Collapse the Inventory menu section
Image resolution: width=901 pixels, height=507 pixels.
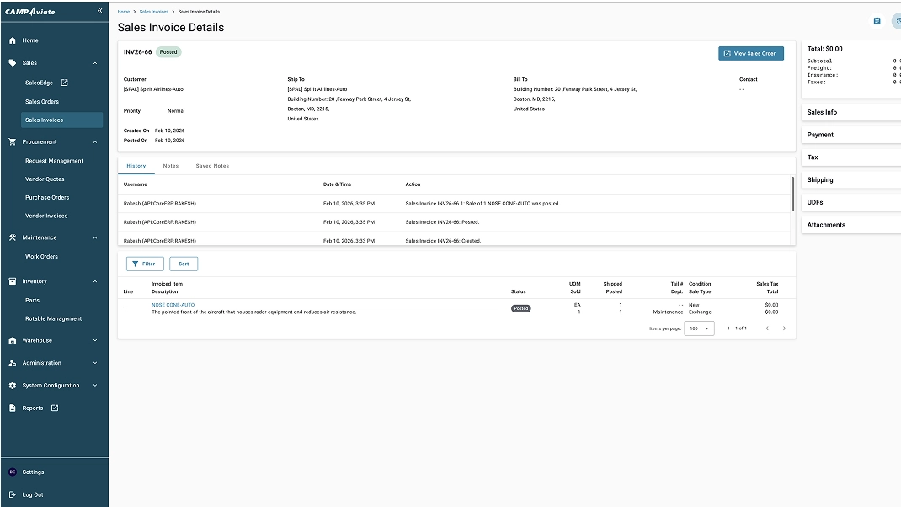point(95,281)
